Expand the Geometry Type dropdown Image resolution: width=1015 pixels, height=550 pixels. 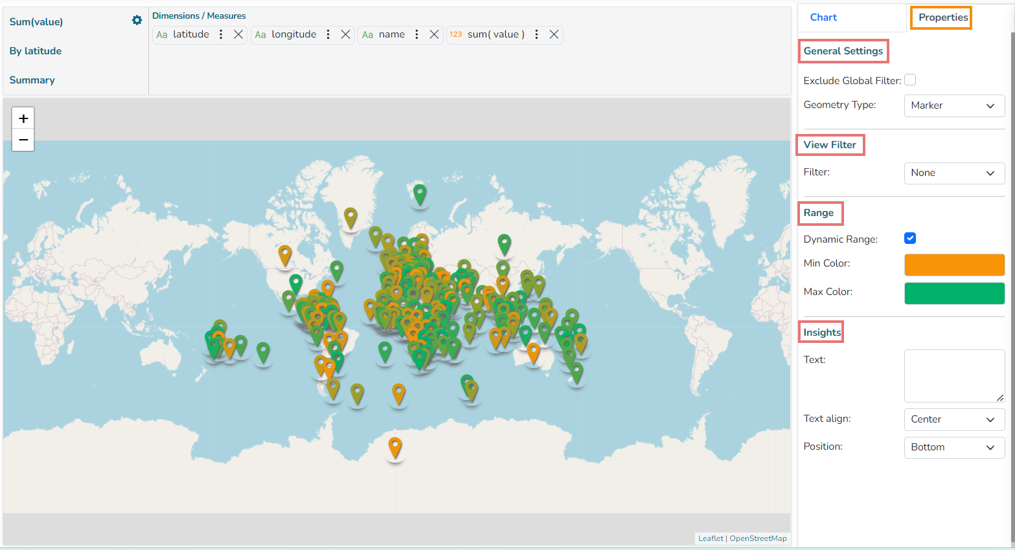click(953, 105)
